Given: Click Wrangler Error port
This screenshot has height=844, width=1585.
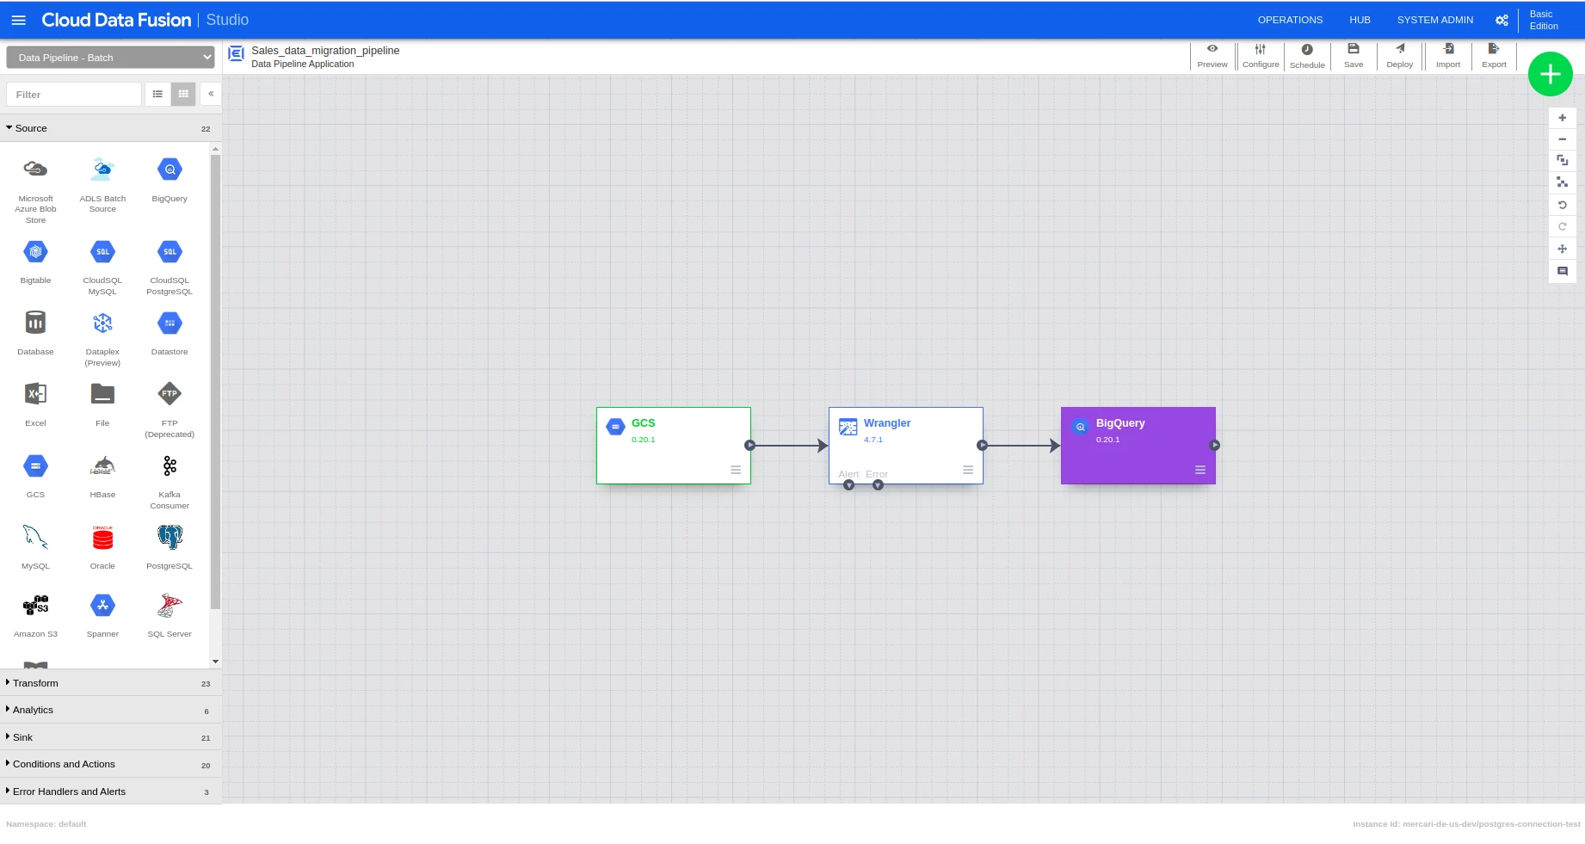Looking at the screenshot, I should pyautogui.click(x=878, y=485).
